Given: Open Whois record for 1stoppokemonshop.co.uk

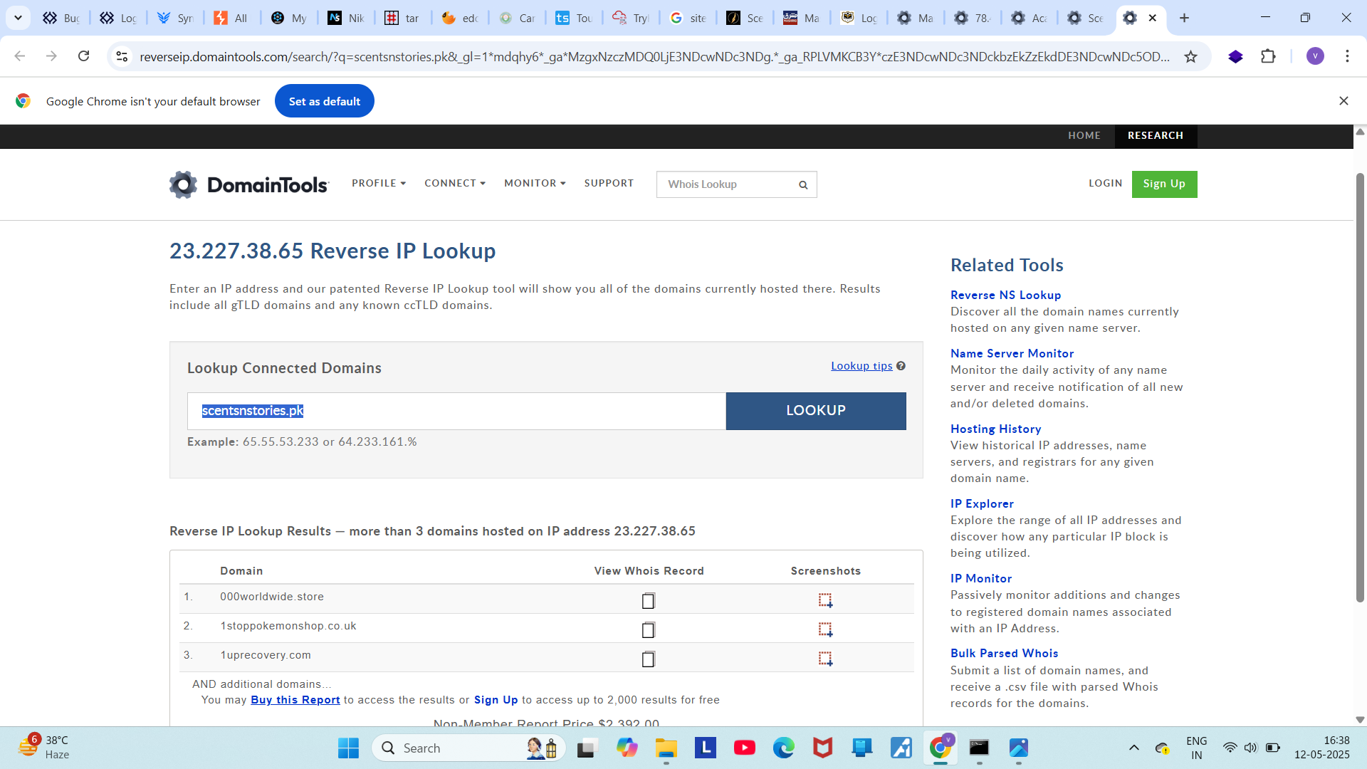Looking at the screenshot, I should pyautogui.click(x=648, y=630).
